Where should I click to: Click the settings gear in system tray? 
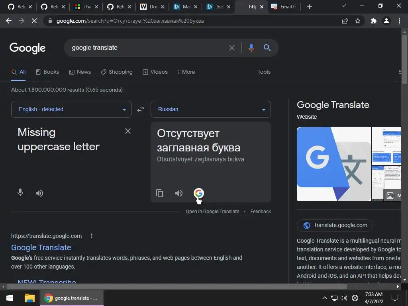[355, 298]
